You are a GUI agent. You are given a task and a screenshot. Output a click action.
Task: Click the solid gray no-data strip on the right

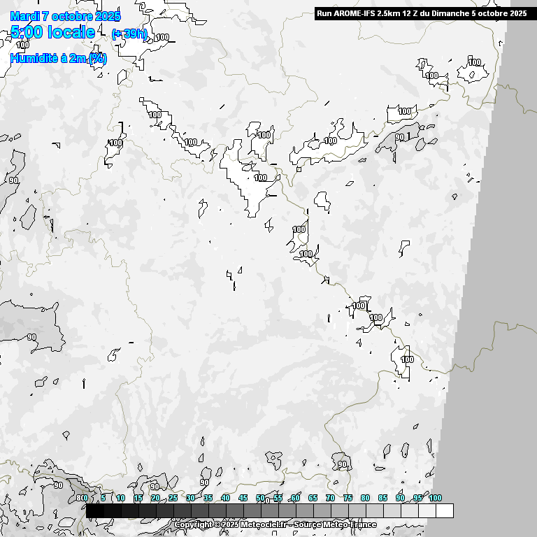pos(503,280)
